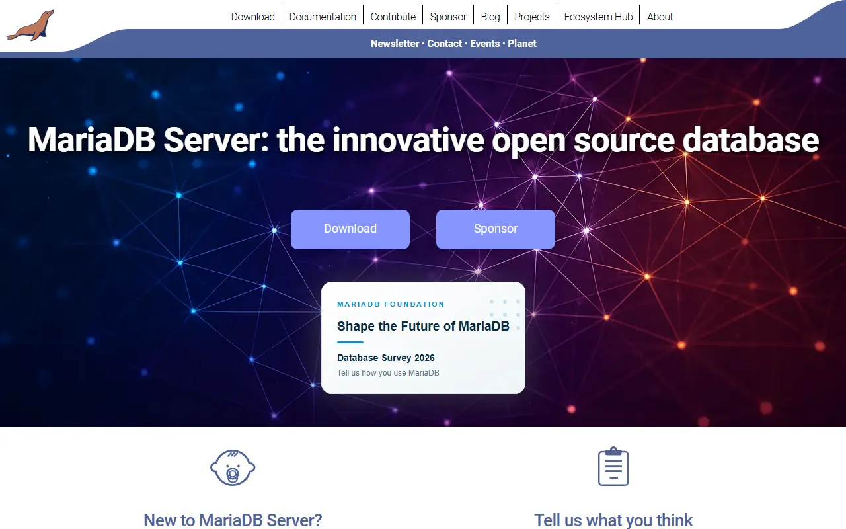Screen dimensions: 846x529
Task: Go to Ecosystem Hub
Action: click(598, 17)
